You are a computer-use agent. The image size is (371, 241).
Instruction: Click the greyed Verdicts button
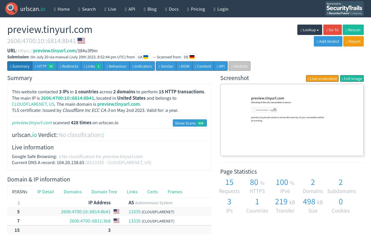tap(239, 66)
